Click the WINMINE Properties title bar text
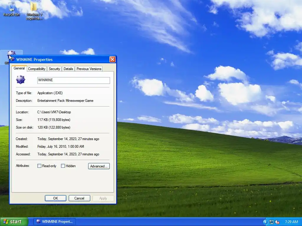Viewport: 302px width, 226px height. pyautogui.click(x=34, y=59)
